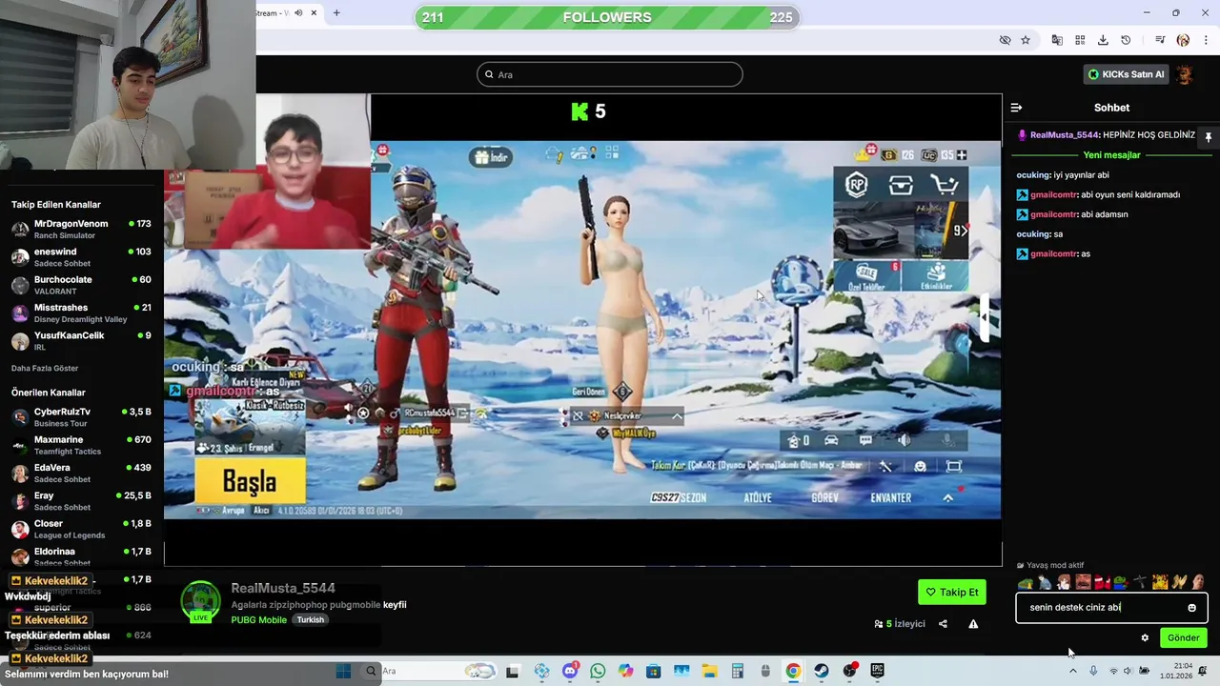Open the Eldorinaa recommended channel
This screenshot has height=686, width=1220.
coord(81,556)
